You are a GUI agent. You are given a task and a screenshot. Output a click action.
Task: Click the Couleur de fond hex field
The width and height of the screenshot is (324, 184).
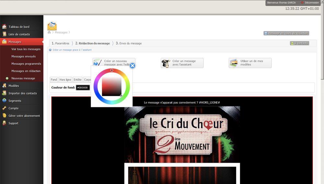[83, 87]
